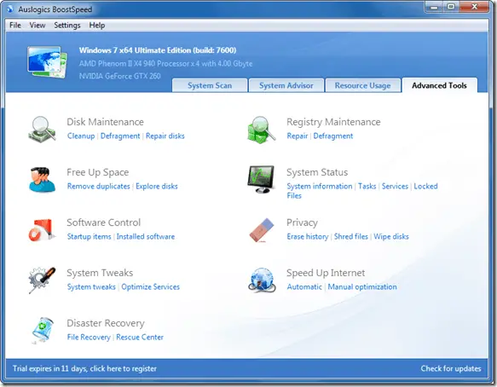This screenshot has height=387, width=497.
Task: Open the Manual optimization link
Action: (x=362, y=287)
